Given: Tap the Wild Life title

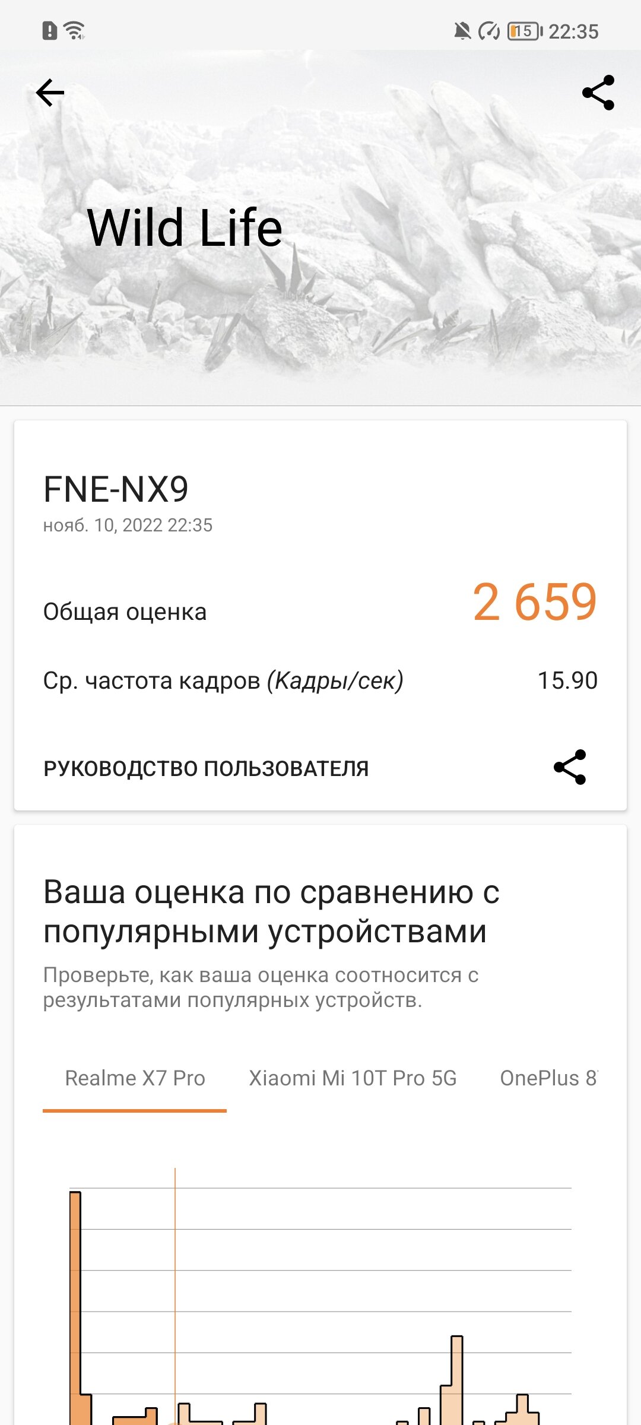Looking at the screenshot, I should pos(185,227).
